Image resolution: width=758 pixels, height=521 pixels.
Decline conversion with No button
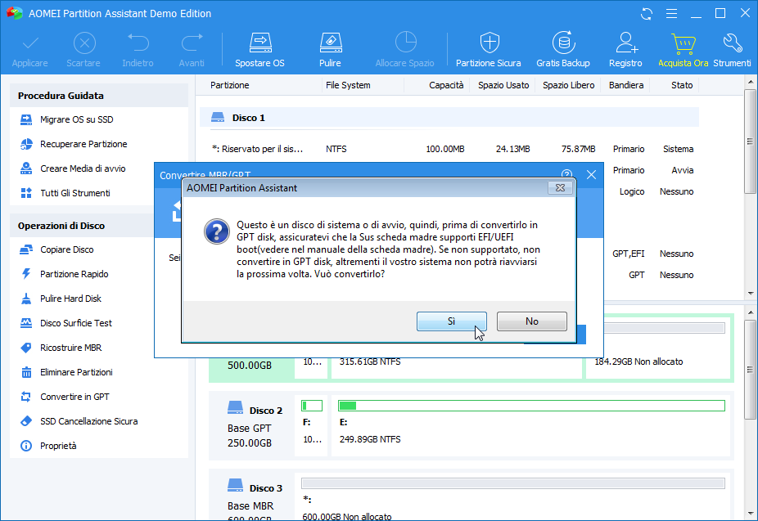[532, 321]
